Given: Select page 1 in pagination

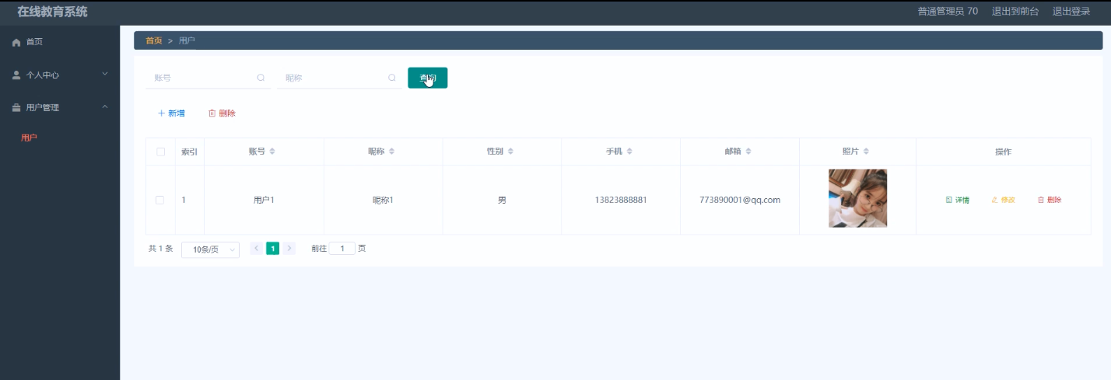Looking at the screenshot, I should click(x=273, y=249).
